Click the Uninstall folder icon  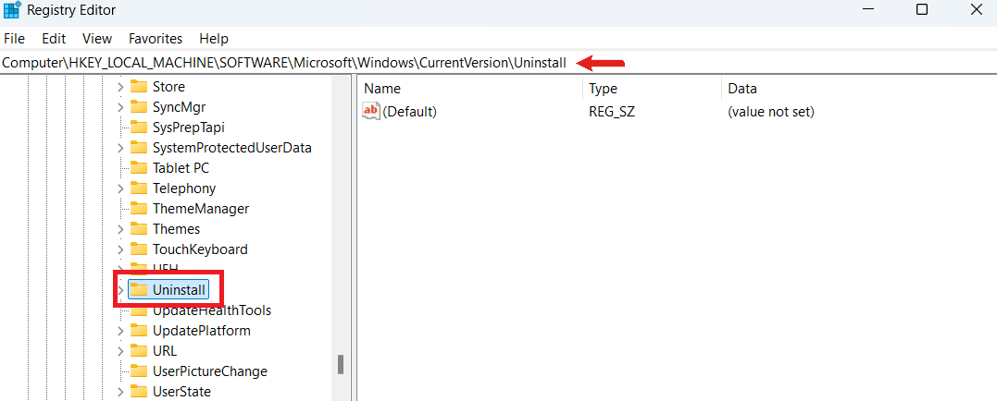coord(139,290)
